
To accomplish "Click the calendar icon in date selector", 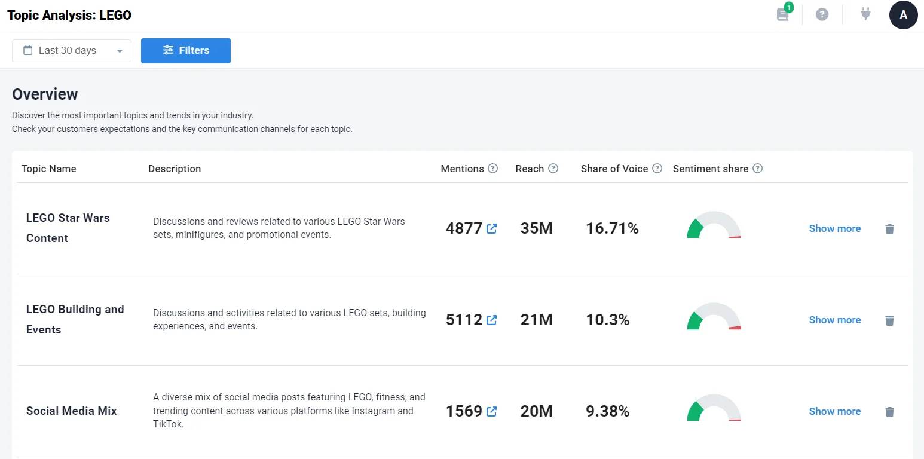I will 27,50.
